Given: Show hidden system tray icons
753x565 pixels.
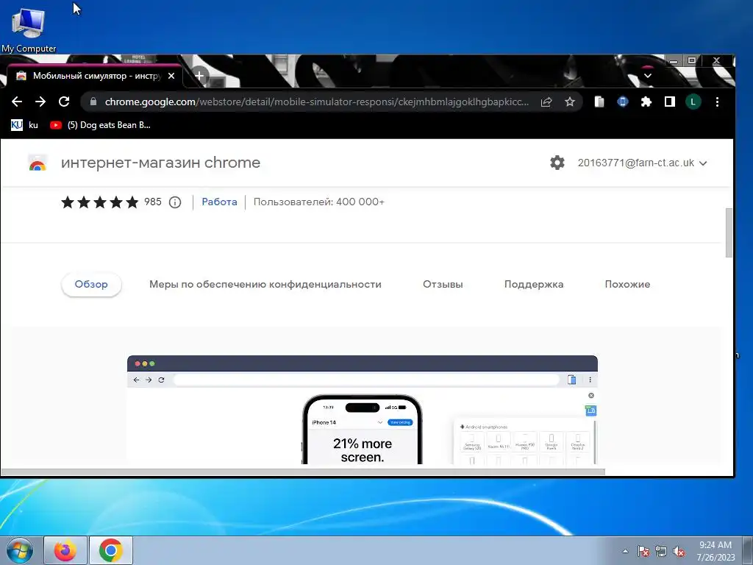Looking at the screenshot, I should 625,551.
